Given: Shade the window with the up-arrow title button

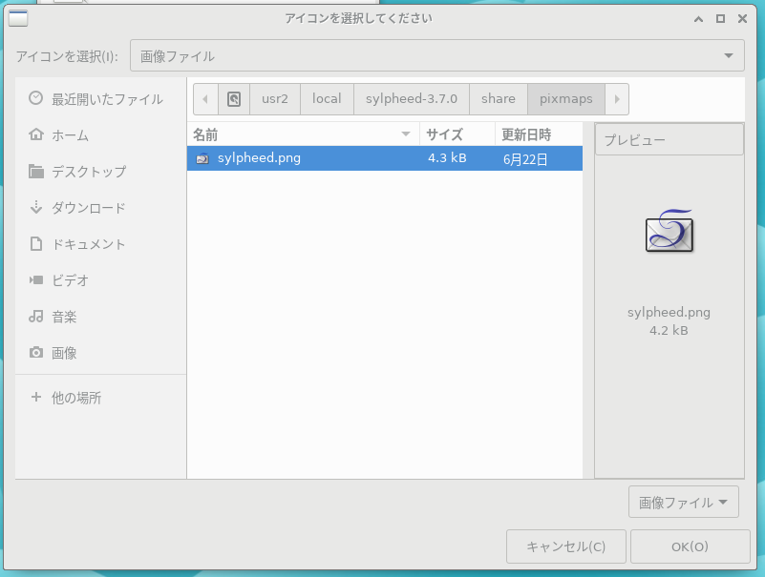Looking at the screenshot, I should coord(699,19).
